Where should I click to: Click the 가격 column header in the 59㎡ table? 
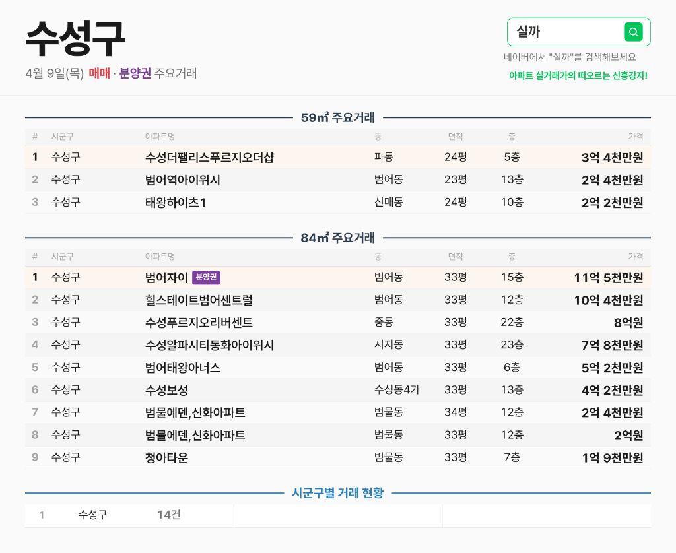[x=636, y=137]
